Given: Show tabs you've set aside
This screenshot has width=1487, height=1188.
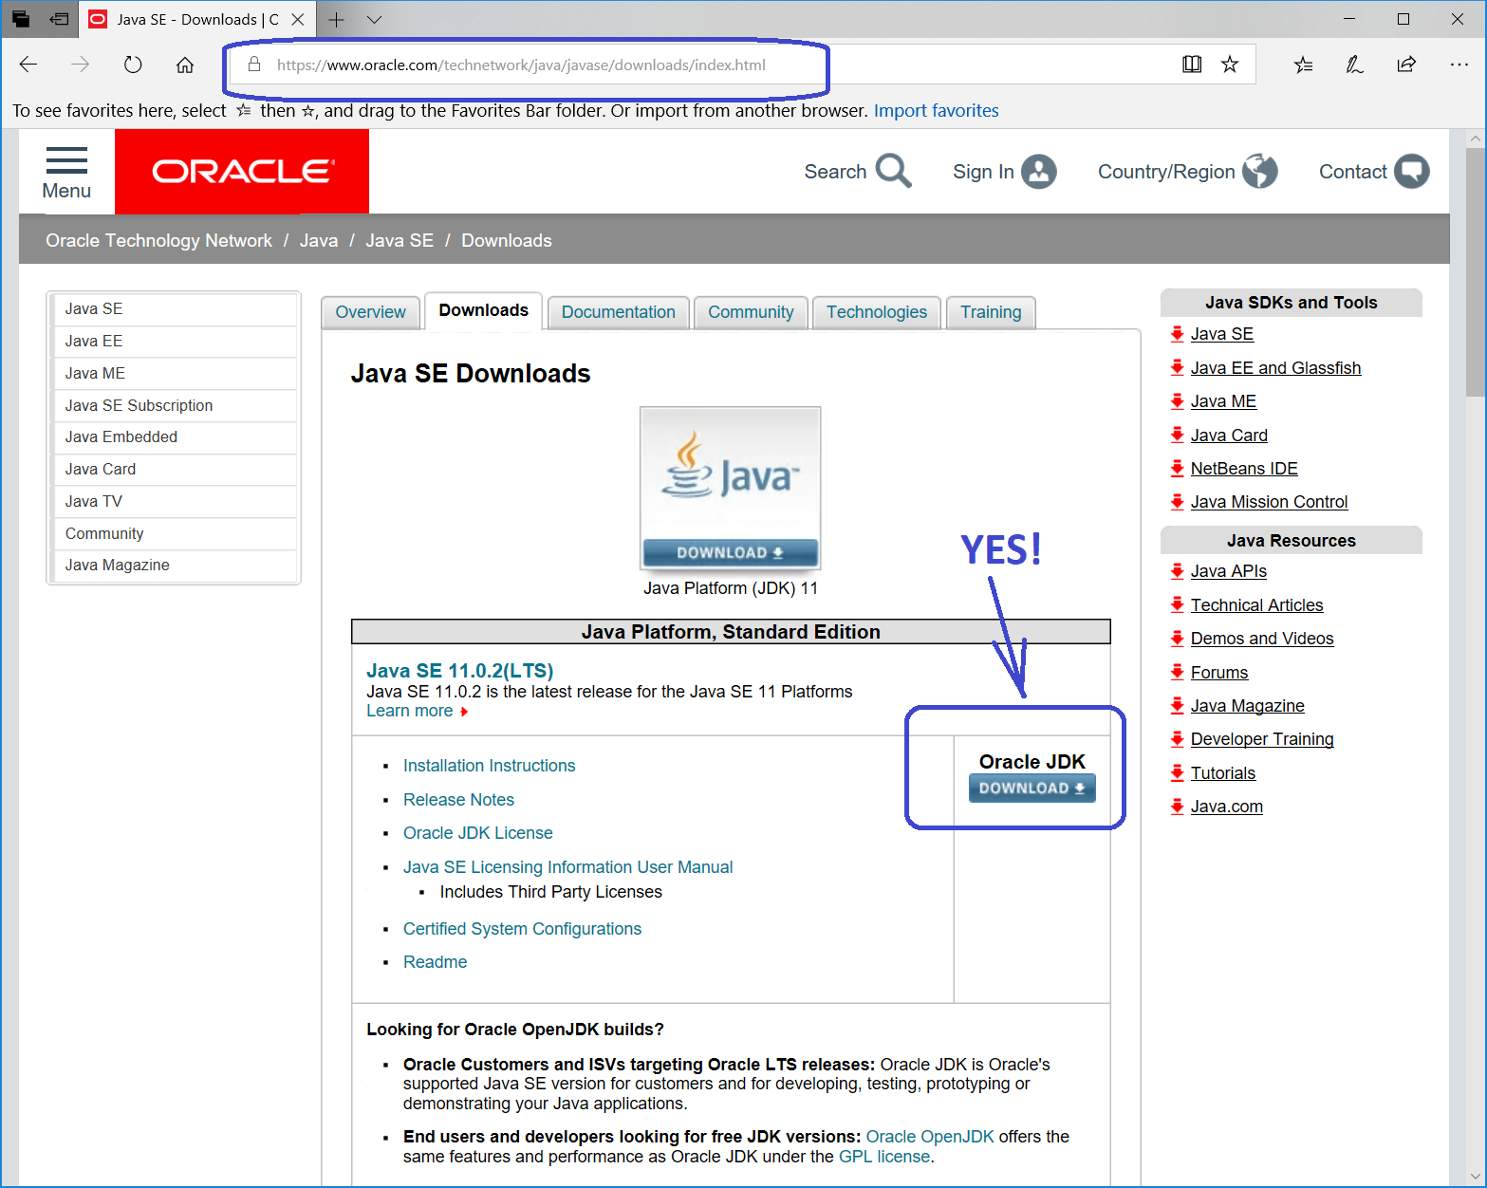Looking at the screenshot, I should [x=21, y=19].
